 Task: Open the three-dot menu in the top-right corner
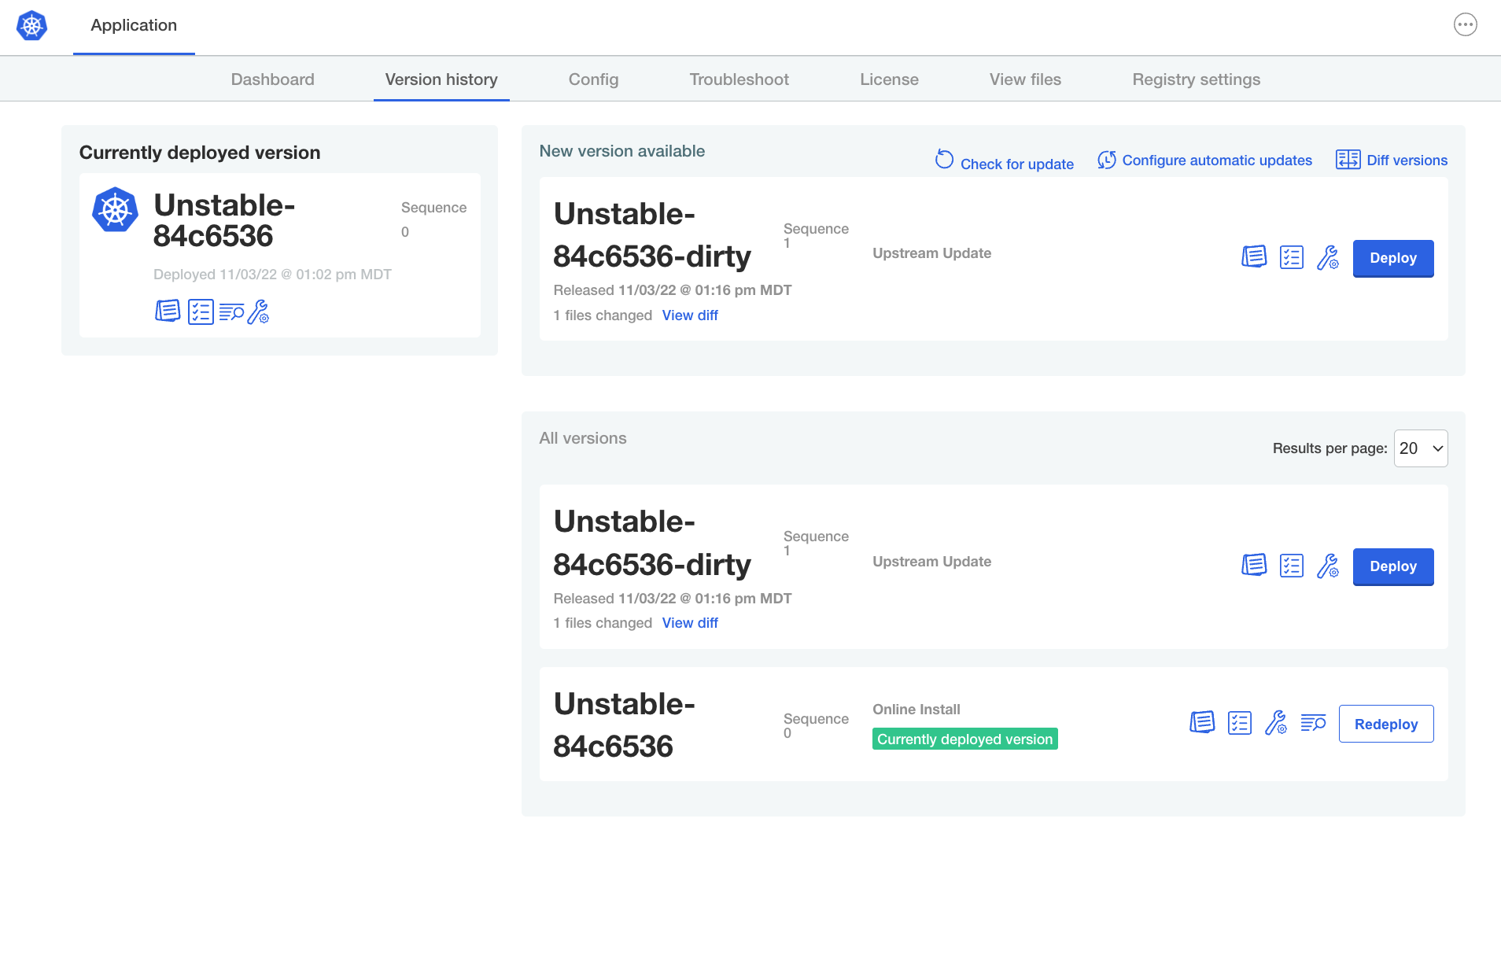point(1466,24)
